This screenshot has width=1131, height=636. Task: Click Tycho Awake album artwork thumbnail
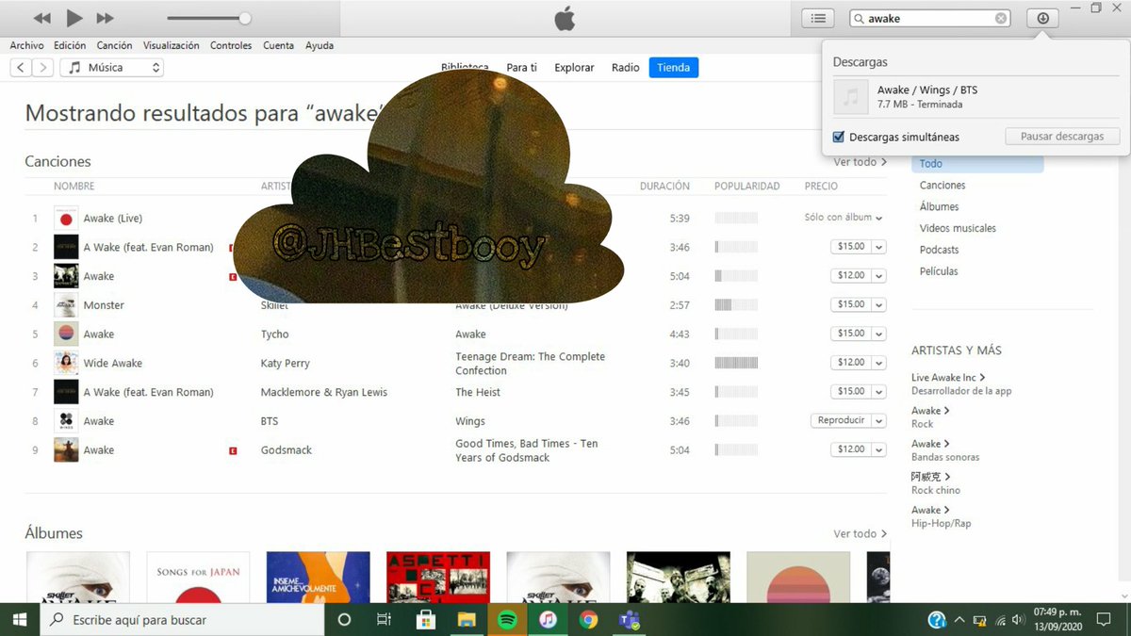66,334
